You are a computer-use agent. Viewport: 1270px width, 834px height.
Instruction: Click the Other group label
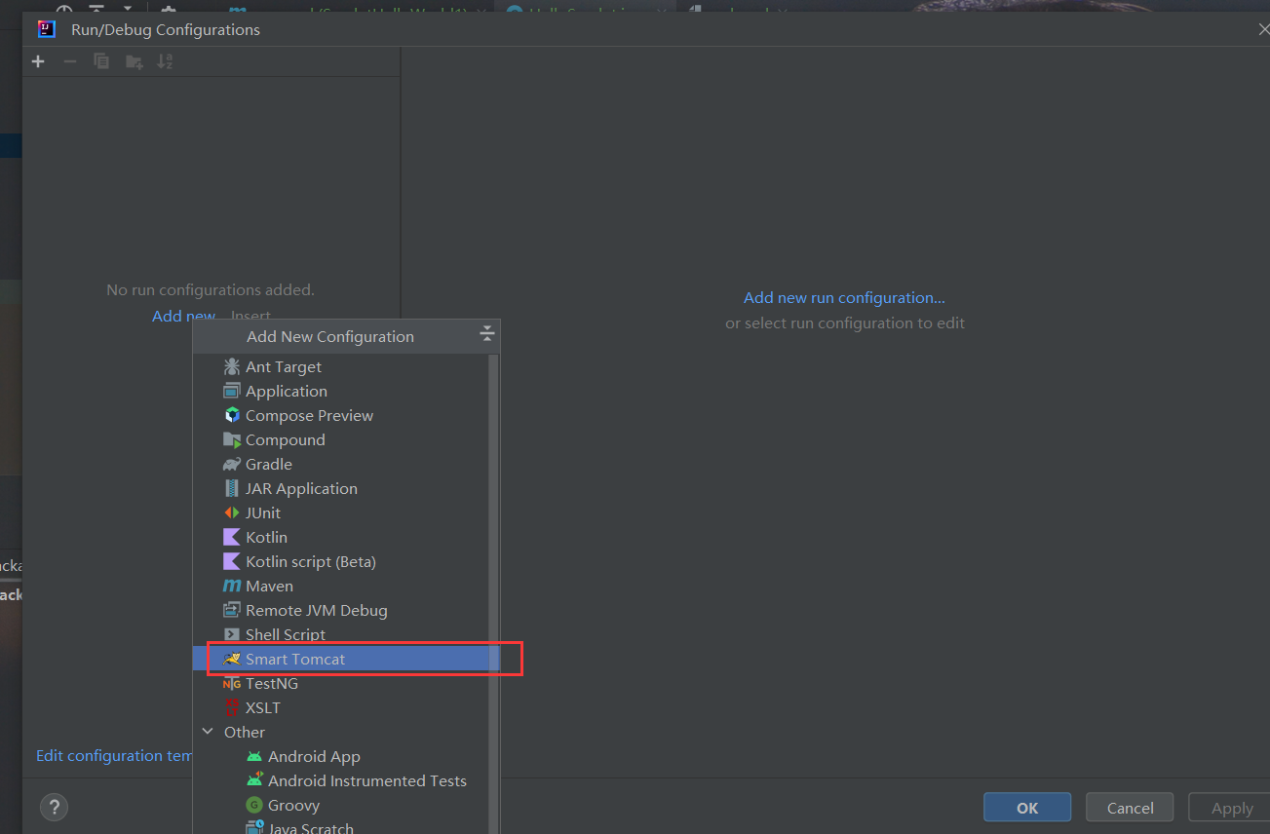(x=245, y=732)
